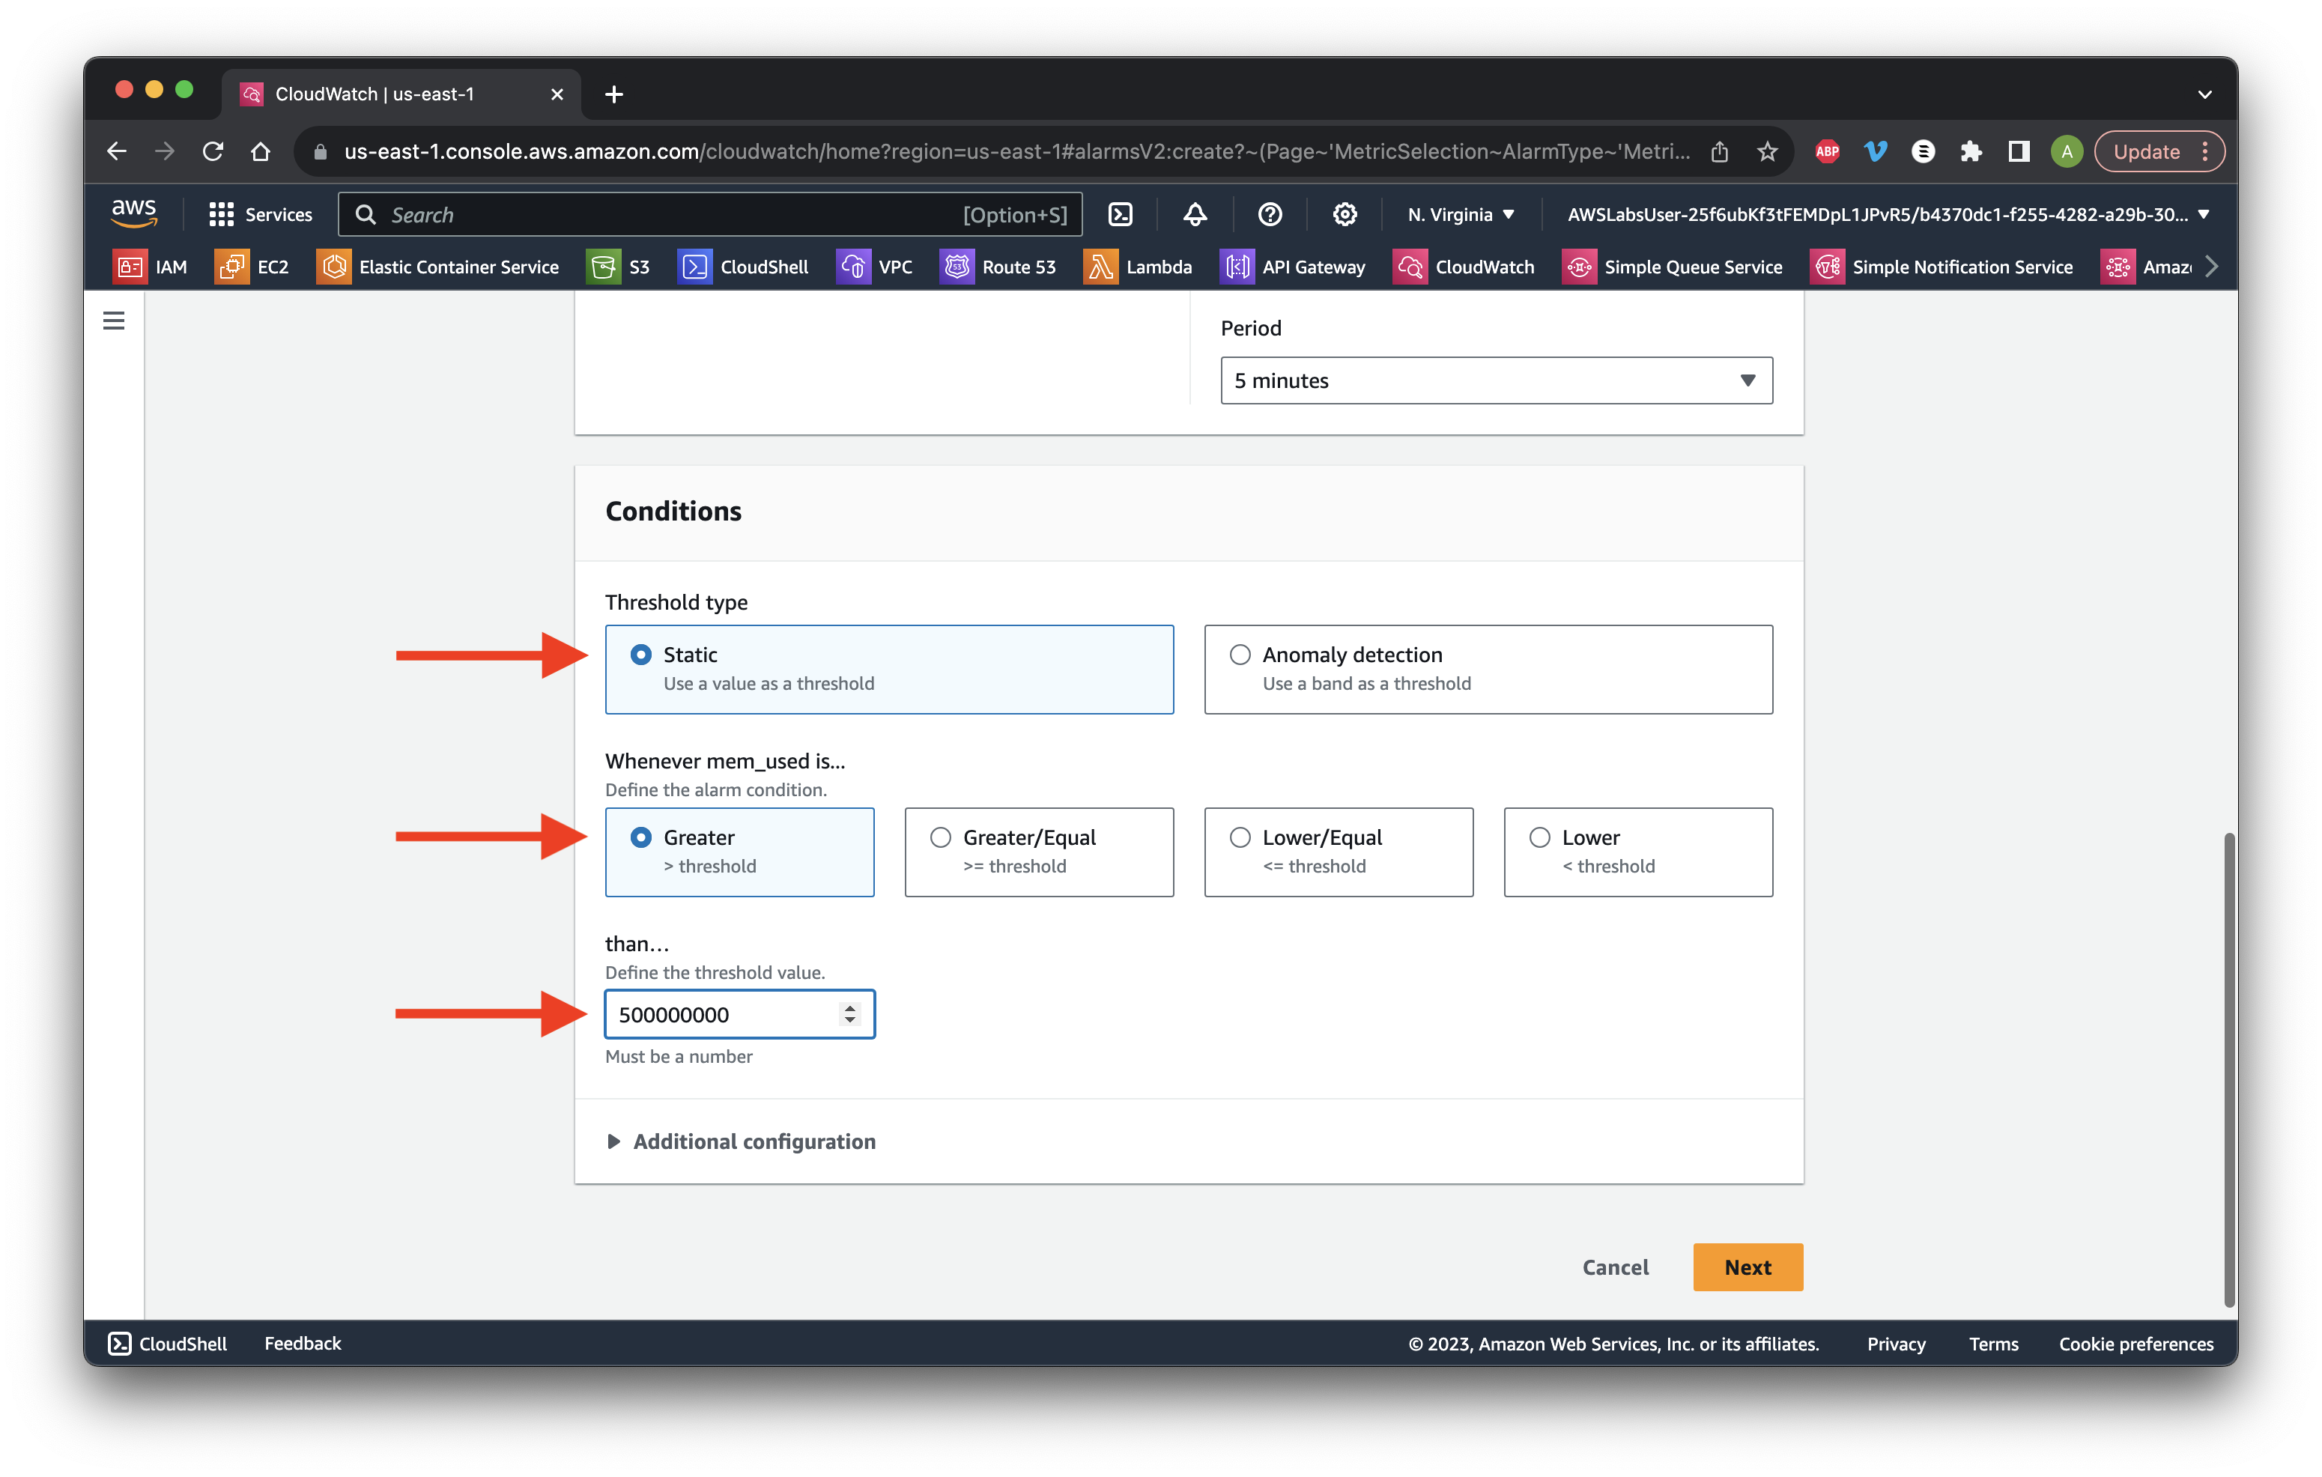Open a new browser tab
The height and width of the screenshot is (1477, 2322).
613,94
